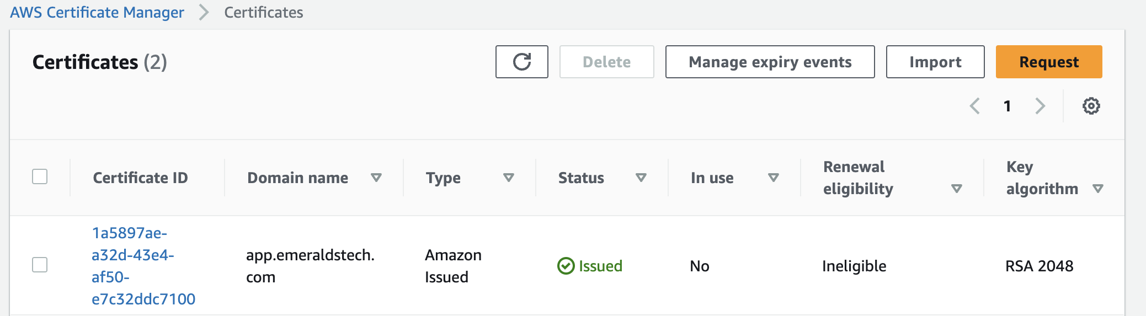Open Manage expiry events
This screenshot has width=1146, height=316.
pyautogui.click(x=770, y=62)
